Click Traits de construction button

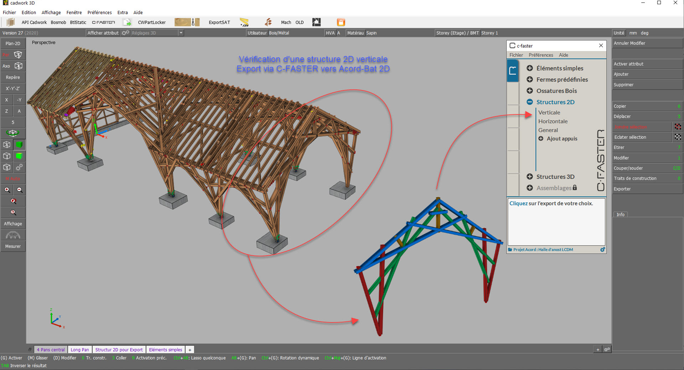tap(647, 178)
